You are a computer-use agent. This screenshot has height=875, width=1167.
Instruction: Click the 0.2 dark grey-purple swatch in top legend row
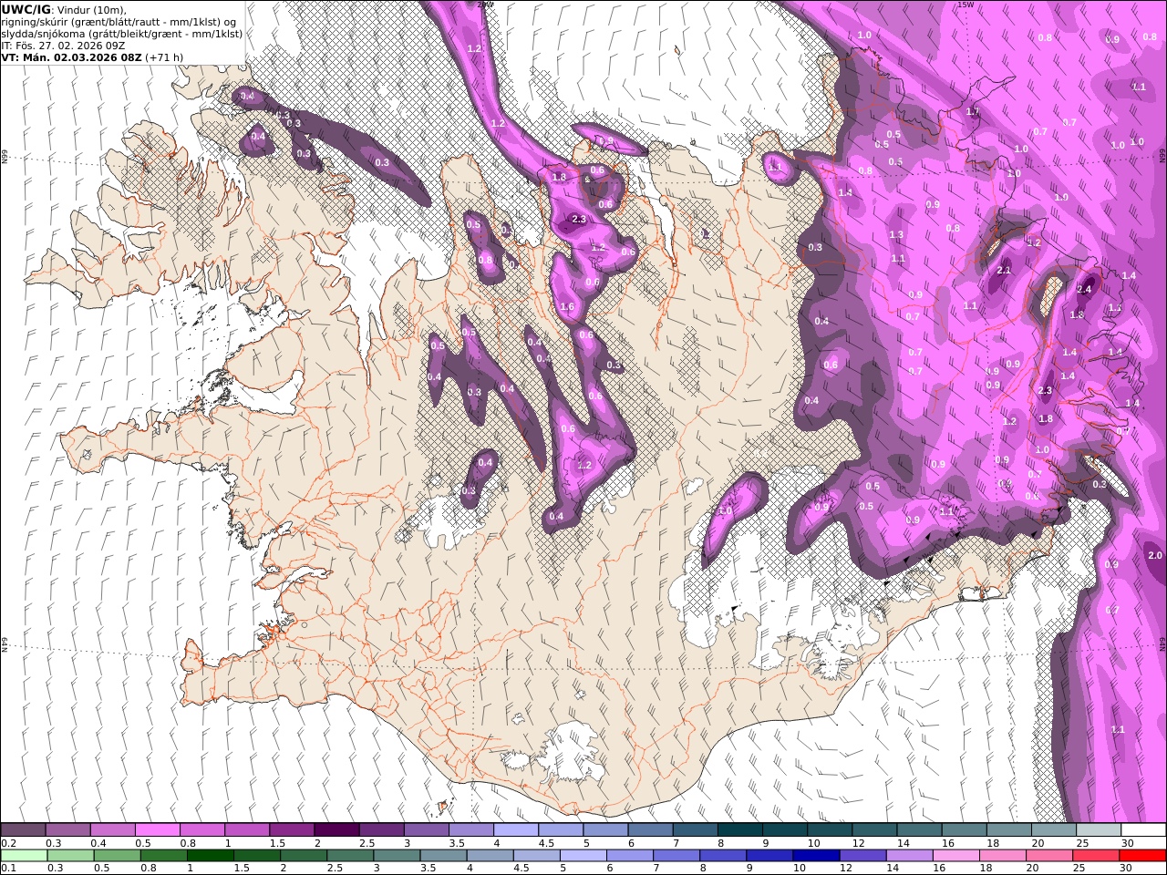click(x=23, y=830)
